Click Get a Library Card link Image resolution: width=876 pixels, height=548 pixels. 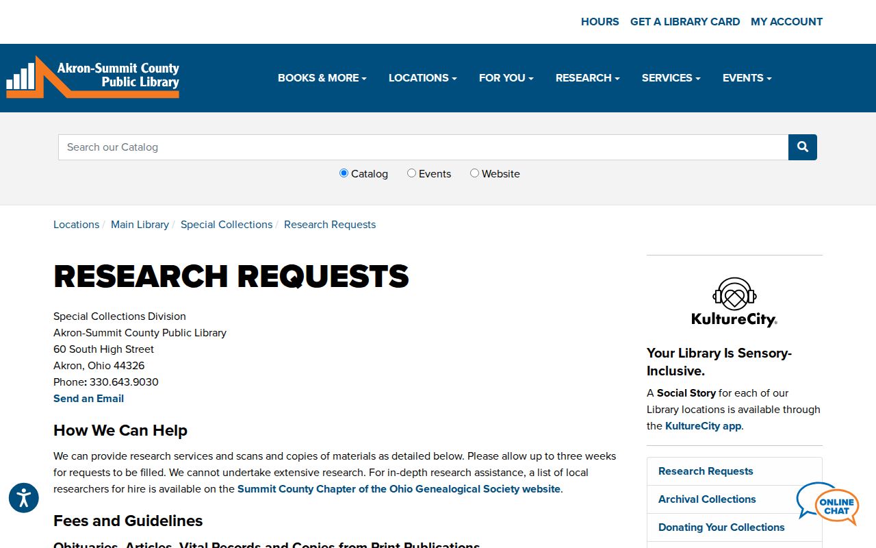[x=685, y=22]
